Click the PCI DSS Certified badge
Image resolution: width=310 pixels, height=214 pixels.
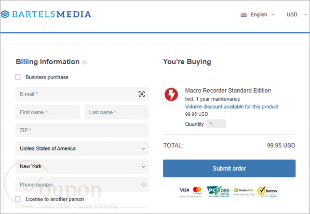(x=218, y=191)
